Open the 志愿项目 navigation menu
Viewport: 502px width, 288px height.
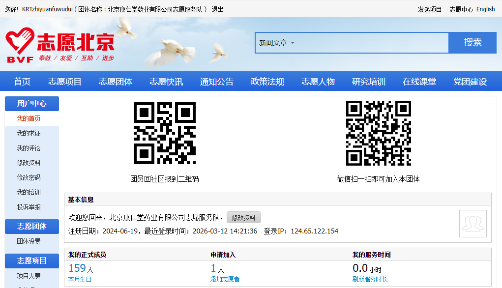pyautogui.click(x=65, y=82)
